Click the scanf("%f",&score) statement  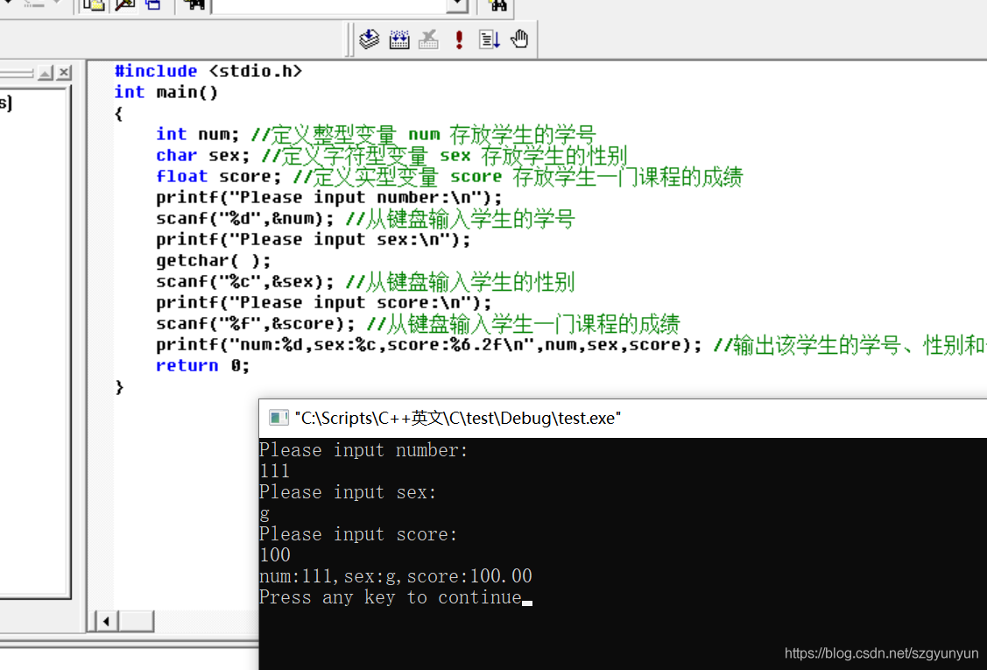tap(256, 324)
